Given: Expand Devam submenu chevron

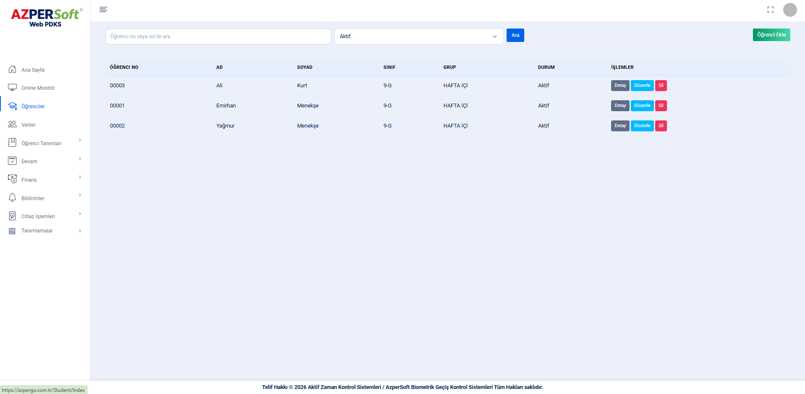Looking at the screenshot, I should [80, 159].
